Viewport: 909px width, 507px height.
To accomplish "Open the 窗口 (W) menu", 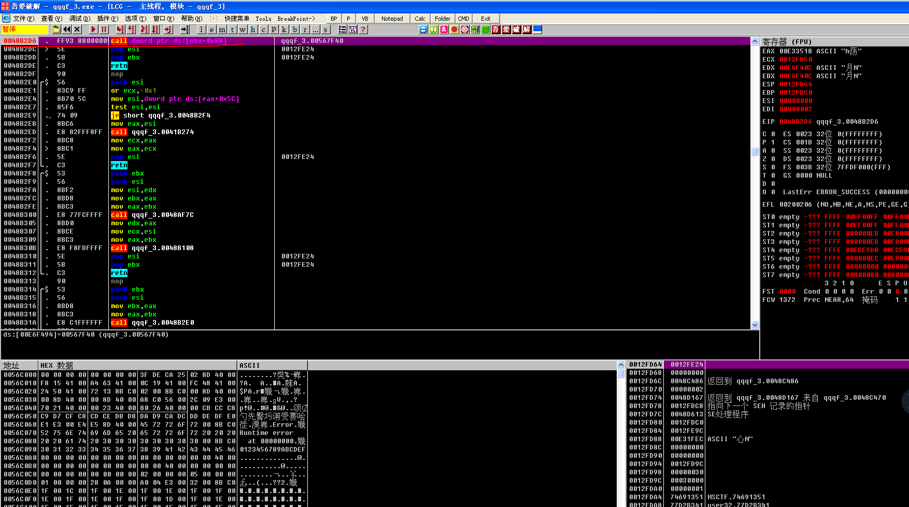I will tap(163, 19).
